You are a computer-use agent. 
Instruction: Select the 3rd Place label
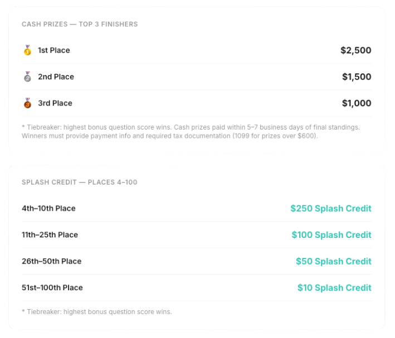pyautogui.click(x=55, y=103)
